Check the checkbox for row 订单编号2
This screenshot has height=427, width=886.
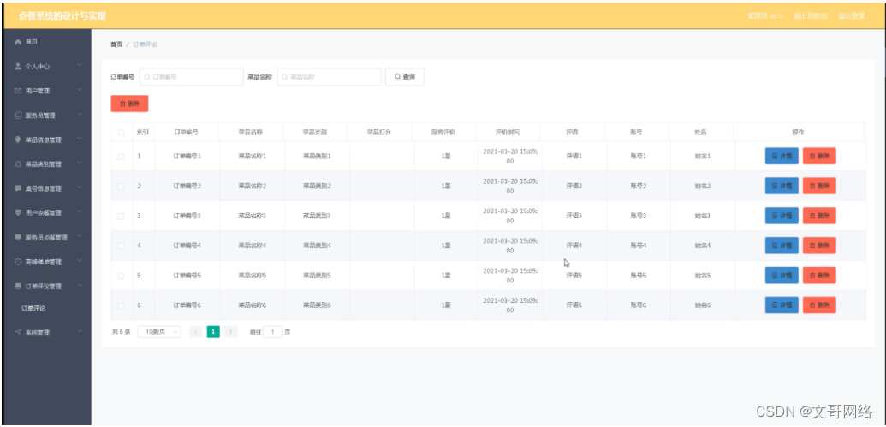(x=121, y=186)
